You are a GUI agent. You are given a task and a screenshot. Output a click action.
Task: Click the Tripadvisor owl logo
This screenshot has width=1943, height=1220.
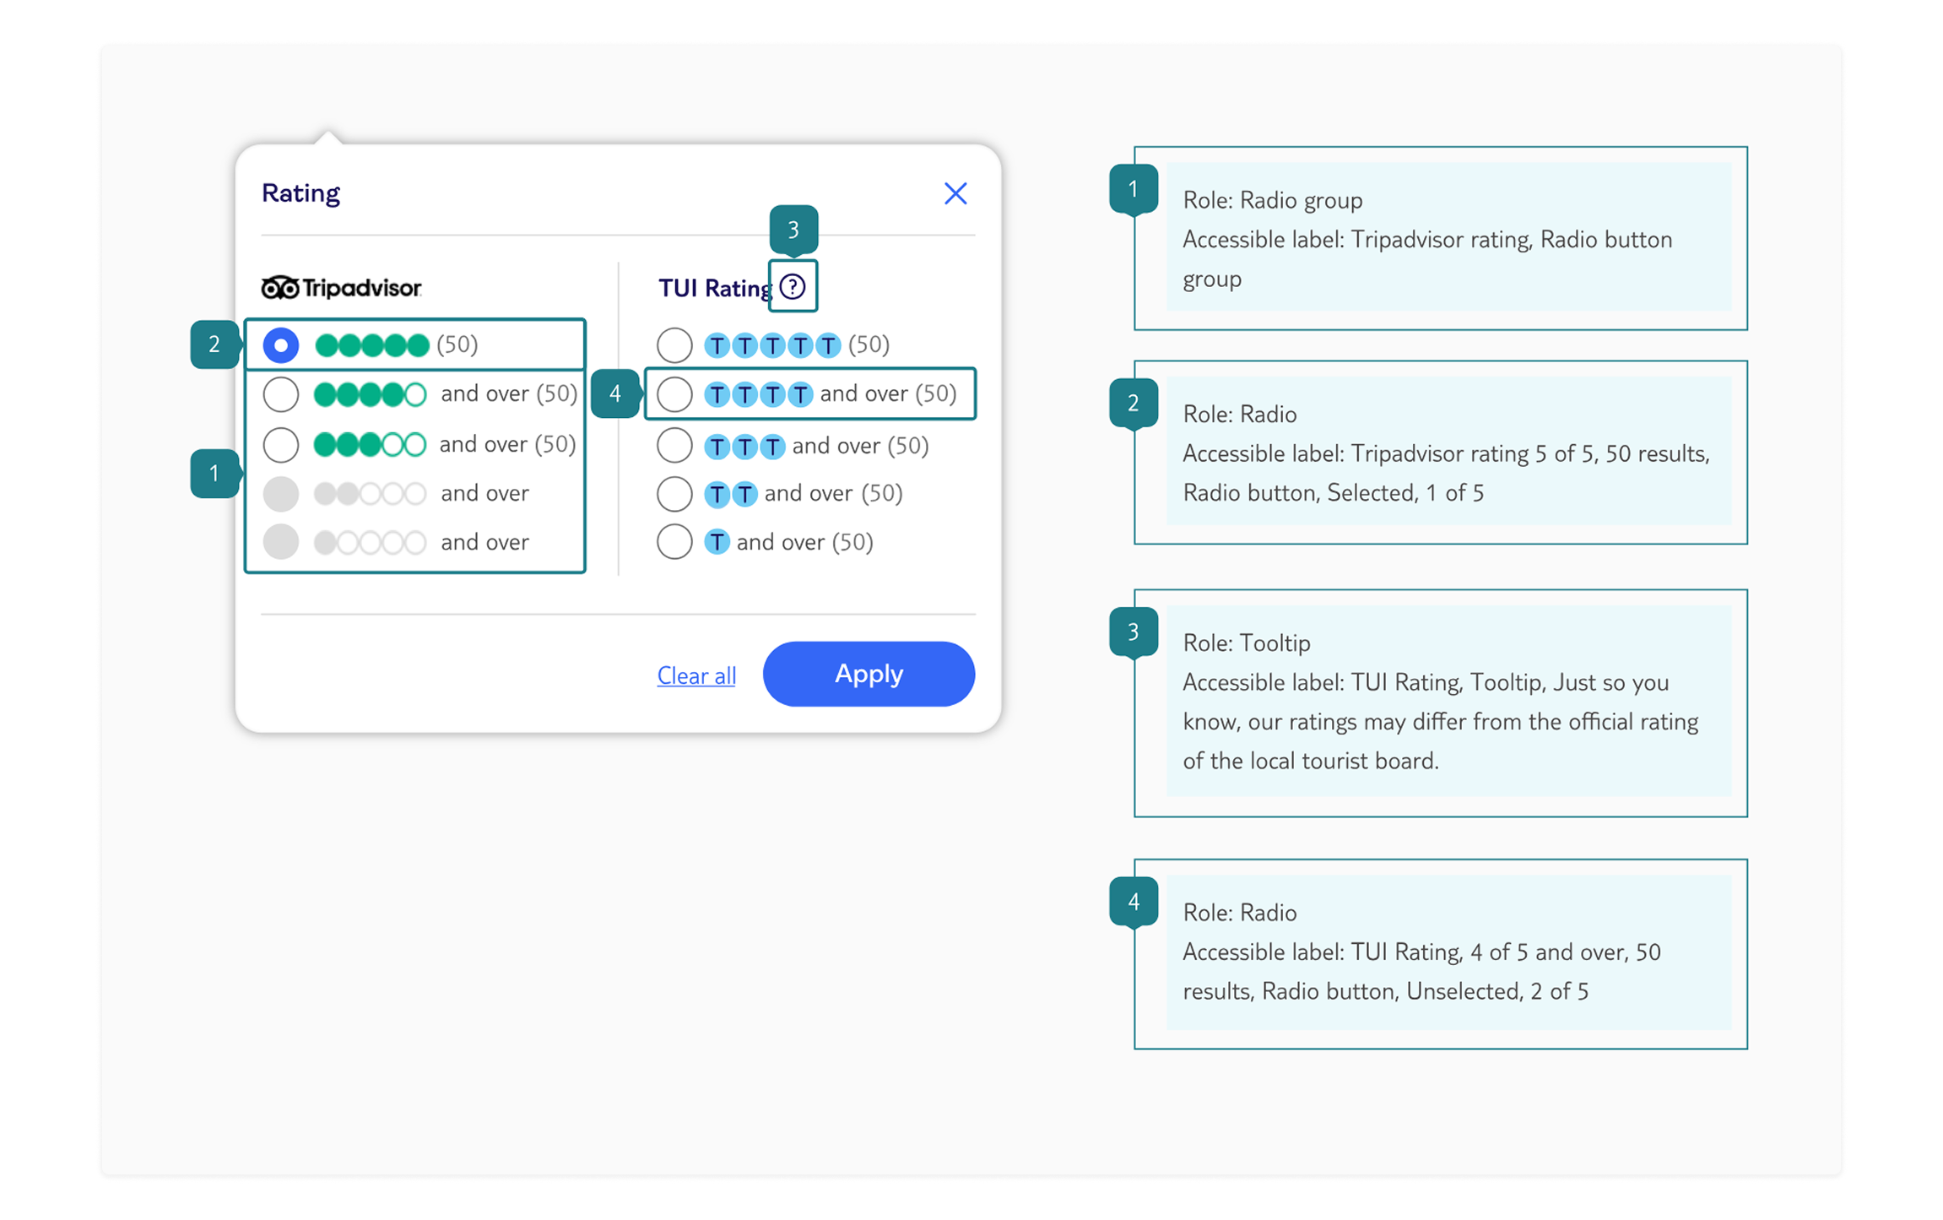(x=280, y=288)
